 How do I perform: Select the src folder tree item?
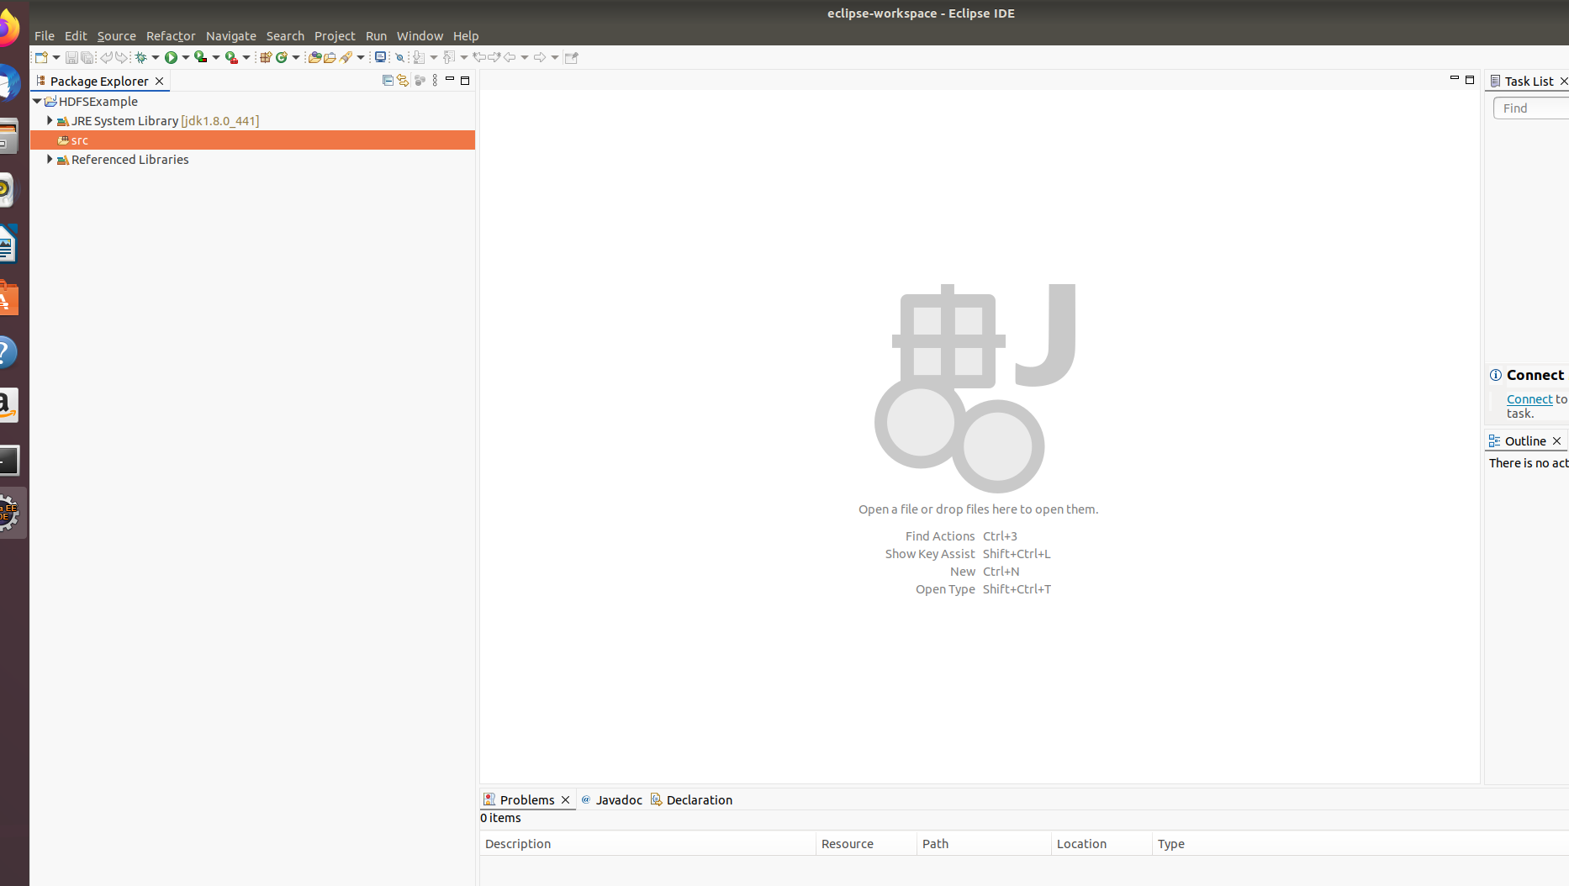click(x=252, y=140)
